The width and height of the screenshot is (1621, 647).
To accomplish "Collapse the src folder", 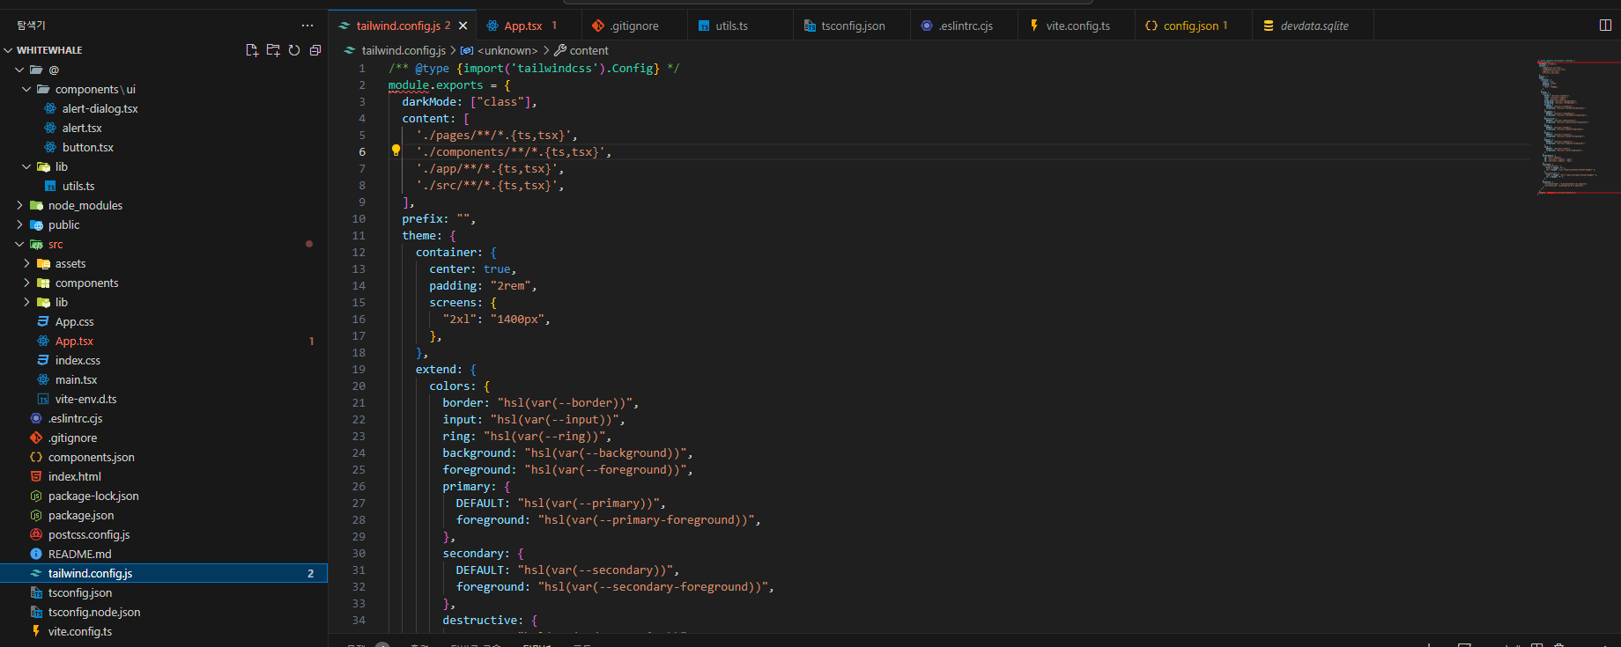I will pyautogui.click(x=19, y=244).
